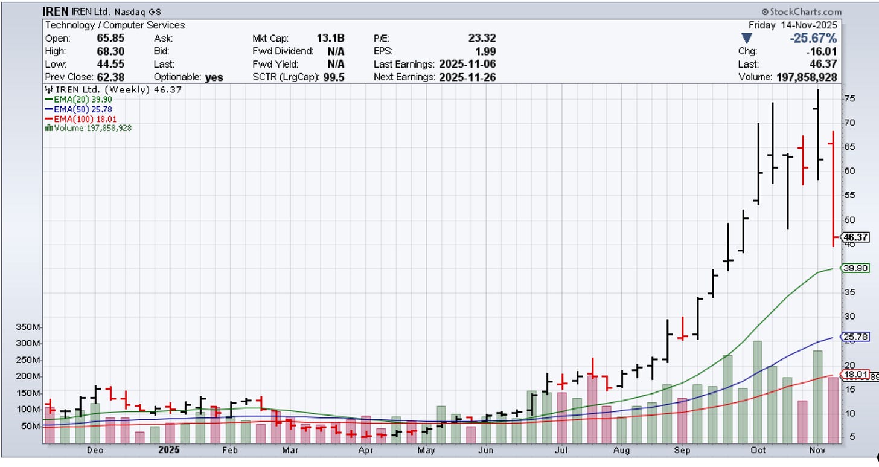
Task: Click the 75 price axis label
Action: (850, 98)
